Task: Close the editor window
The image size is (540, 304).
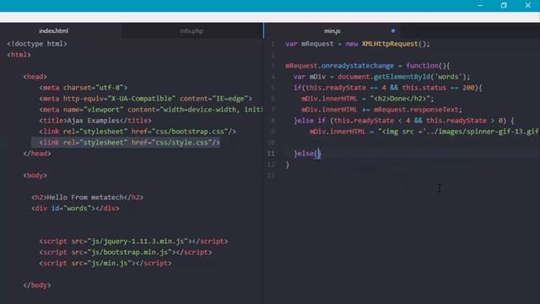Action: point(527,6)
